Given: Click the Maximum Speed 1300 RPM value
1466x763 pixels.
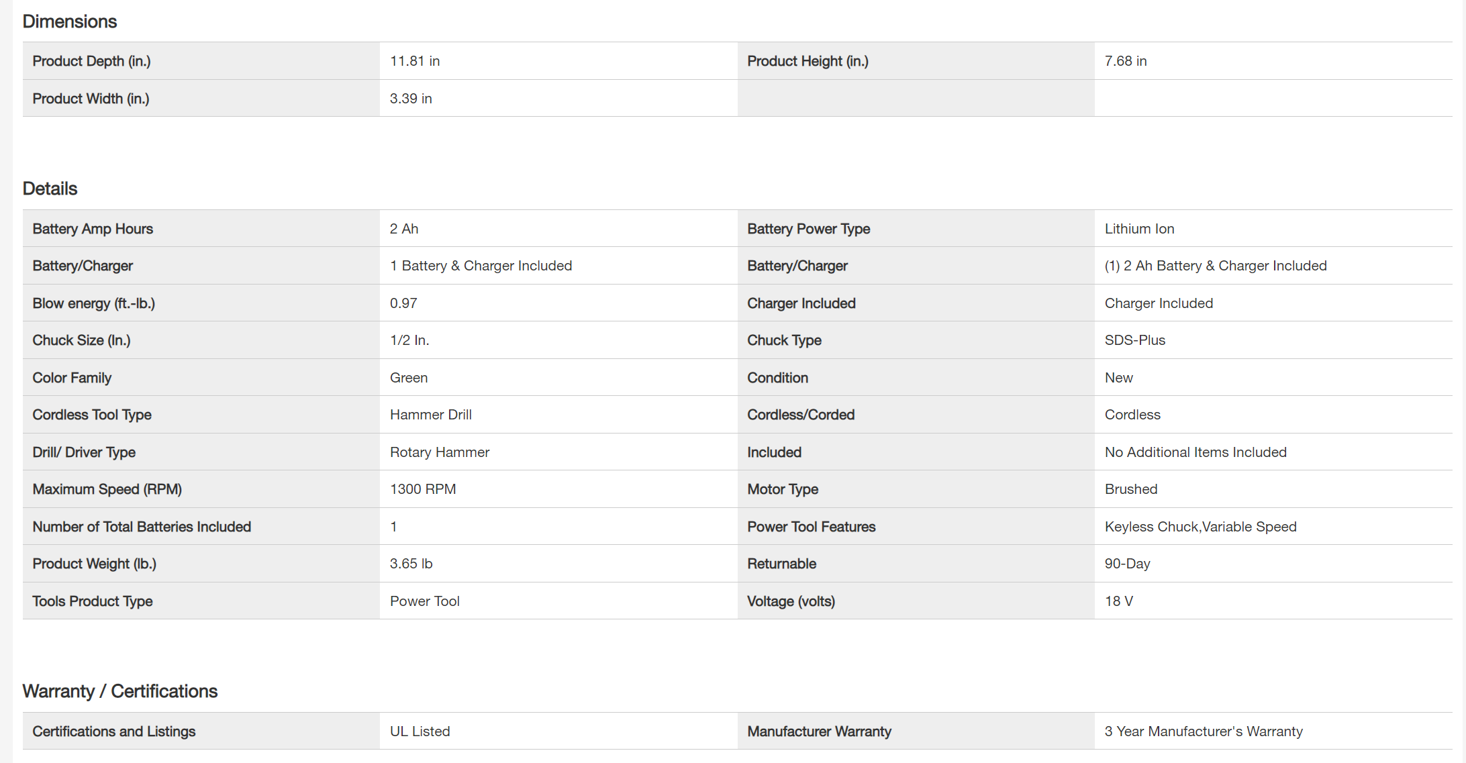Looking at the screenshot, I should pyautogui.click(x=423, y=489).
